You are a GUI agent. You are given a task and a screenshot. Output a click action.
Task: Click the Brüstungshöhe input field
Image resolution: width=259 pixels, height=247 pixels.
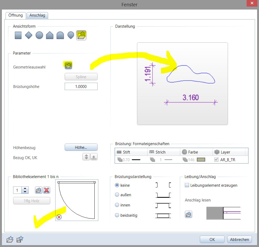tap(81, 86)
